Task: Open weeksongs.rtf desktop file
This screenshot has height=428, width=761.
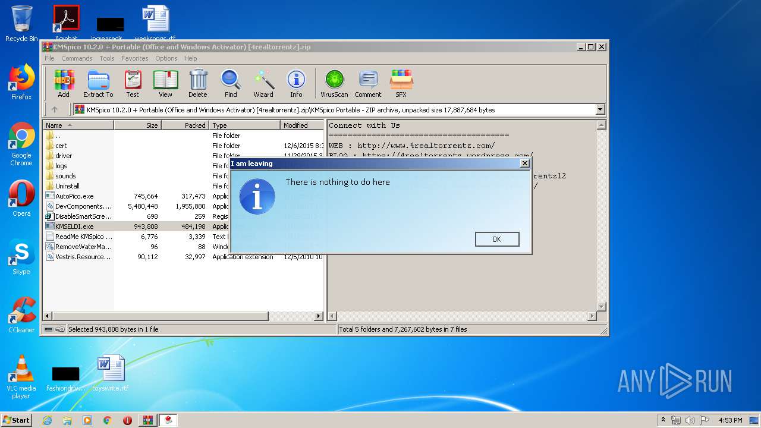Action: (x=155, y=24)
